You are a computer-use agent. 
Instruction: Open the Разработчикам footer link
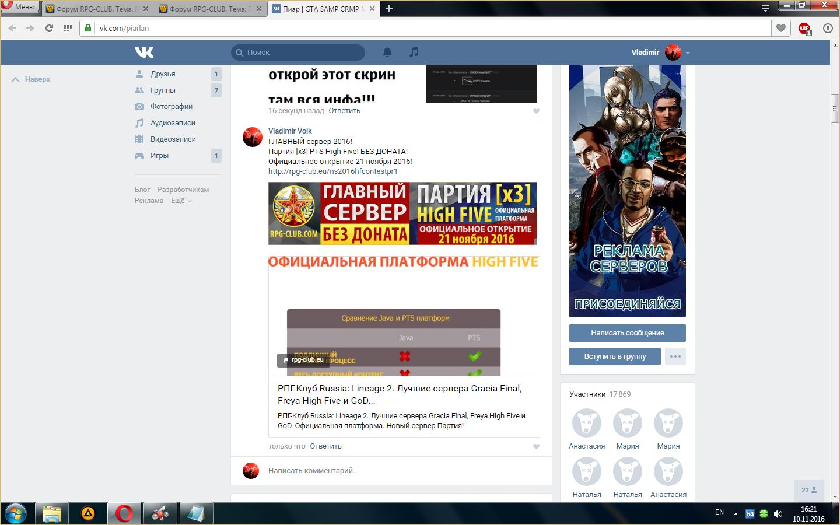click(x=183, y=190)
